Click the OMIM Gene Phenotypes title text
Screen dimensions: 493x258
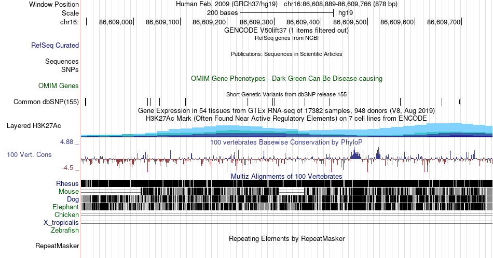click(x=286, y=78)
